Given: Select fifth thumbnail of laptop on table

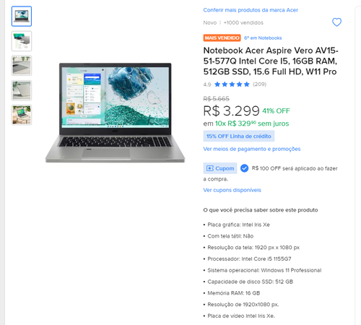Looking at the screenshot, I should 22,115.
